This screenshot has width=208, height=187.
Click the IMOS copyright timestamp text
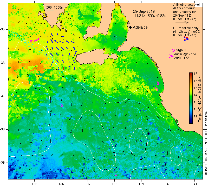click(206, 143)
